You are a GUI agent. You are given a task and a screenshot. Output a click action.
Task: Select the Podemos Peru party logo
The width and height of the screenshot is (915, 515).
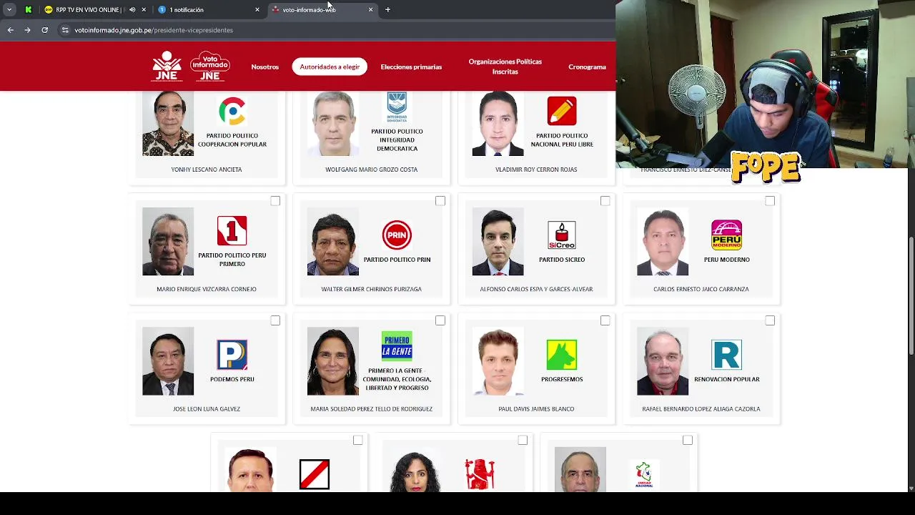point(232,355)
